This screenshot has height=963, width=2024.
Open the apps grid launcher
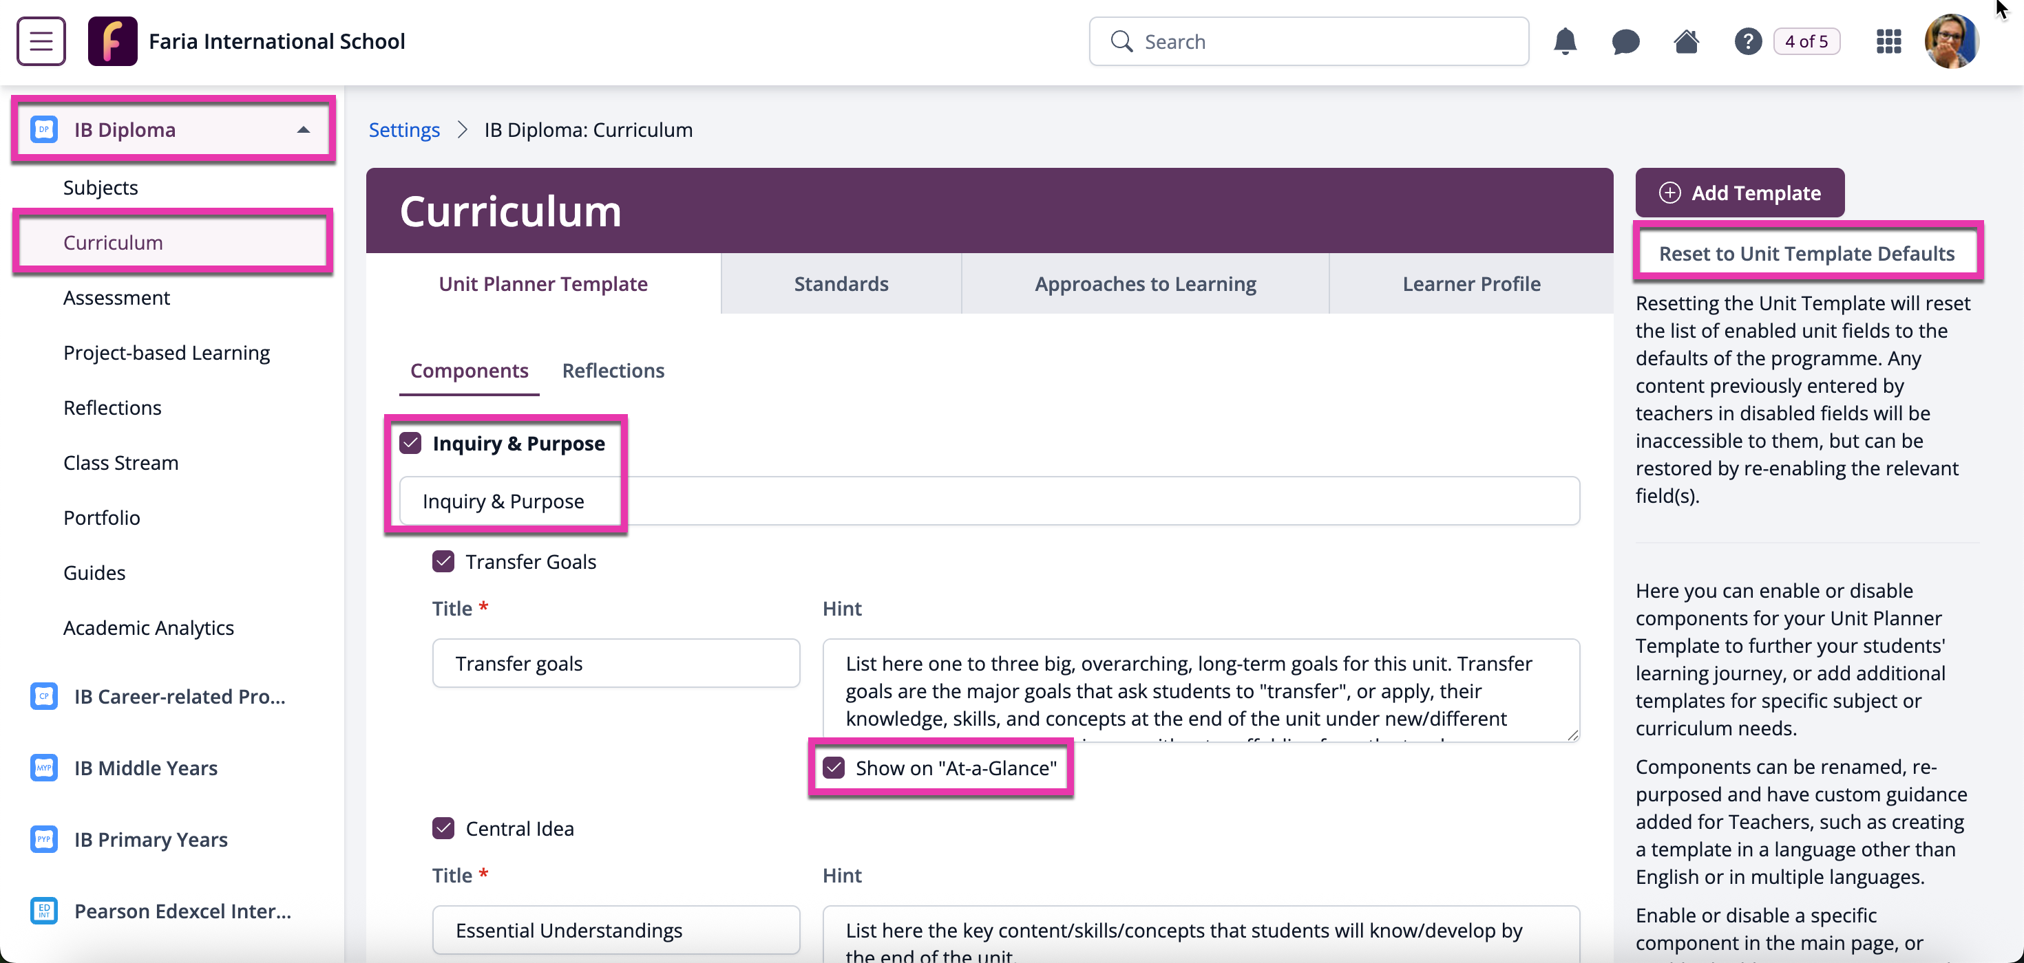tap(1888, 41)
